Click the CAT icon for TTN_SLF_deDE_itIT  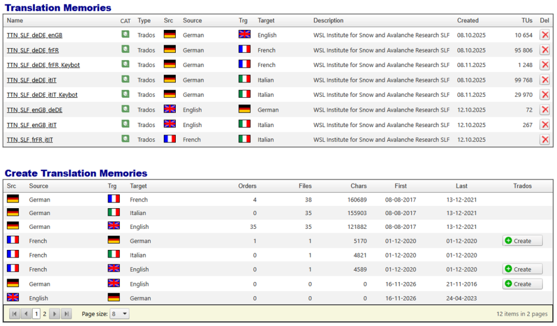coord(125,79)
